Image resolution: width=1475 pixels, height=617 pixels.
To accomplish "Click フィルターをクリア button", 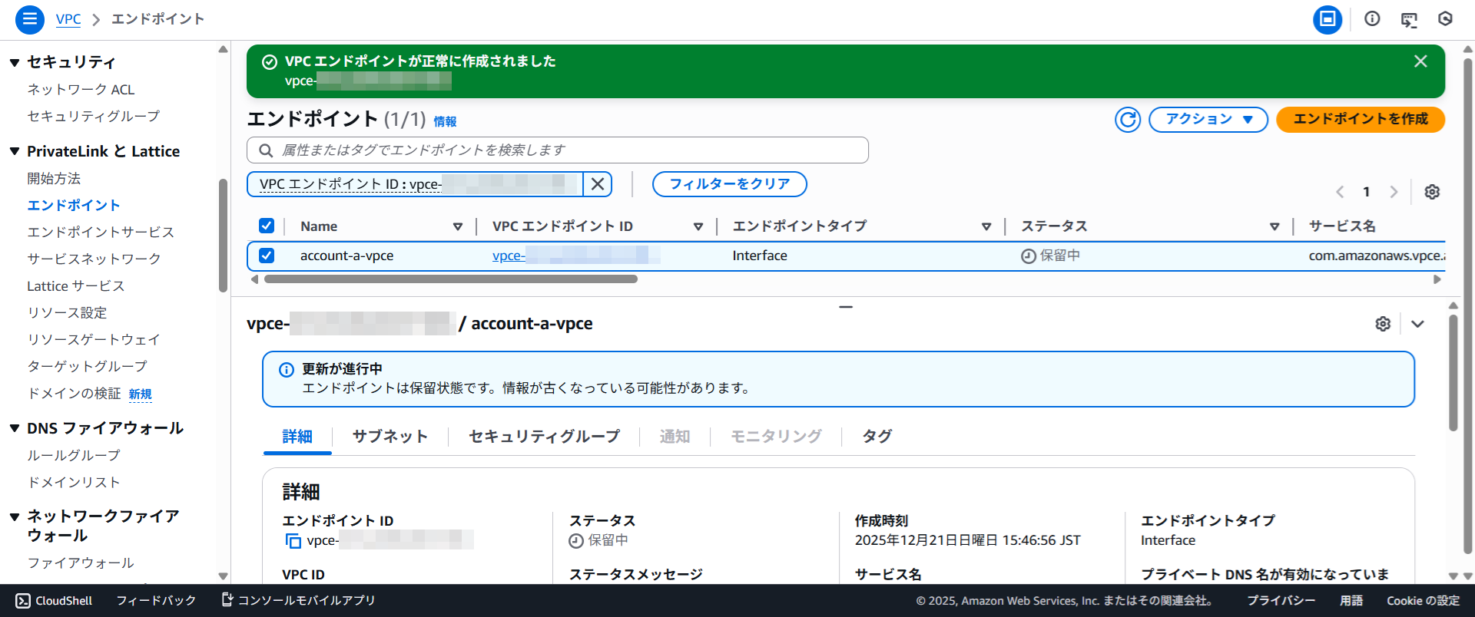I will point(729,184).
